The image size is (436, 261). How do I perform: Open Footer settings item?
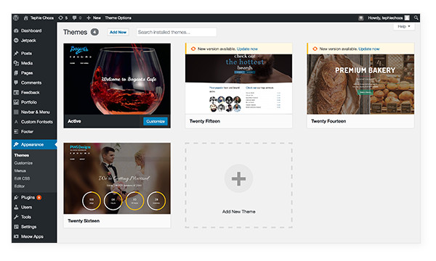[x=27, y=131]
